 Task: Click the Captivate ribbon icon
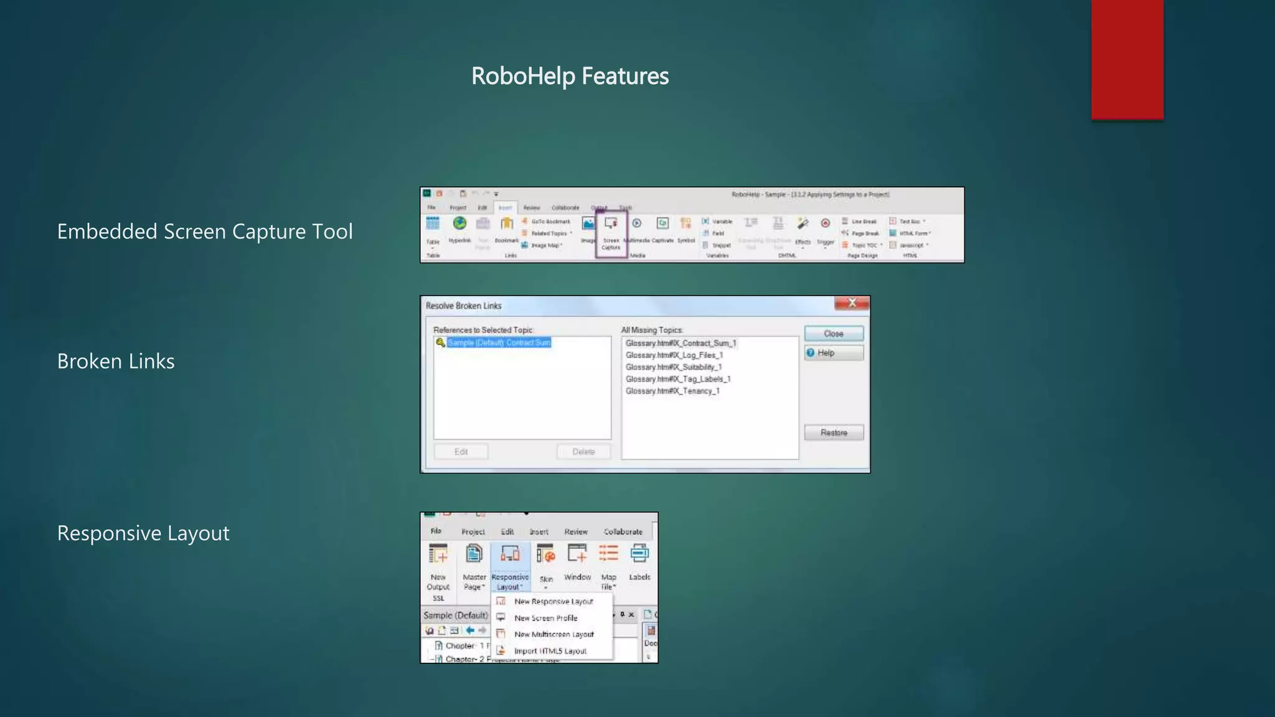pos(662,223)
